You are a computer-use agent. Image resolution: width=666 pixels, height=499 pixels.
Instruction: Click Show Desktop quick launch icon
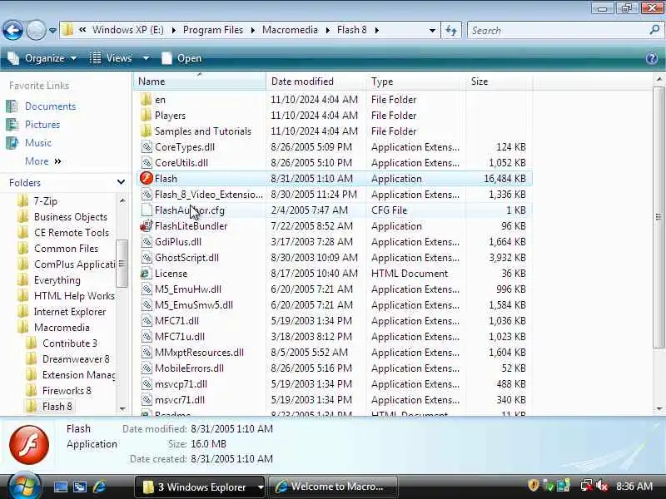point(60,487)
